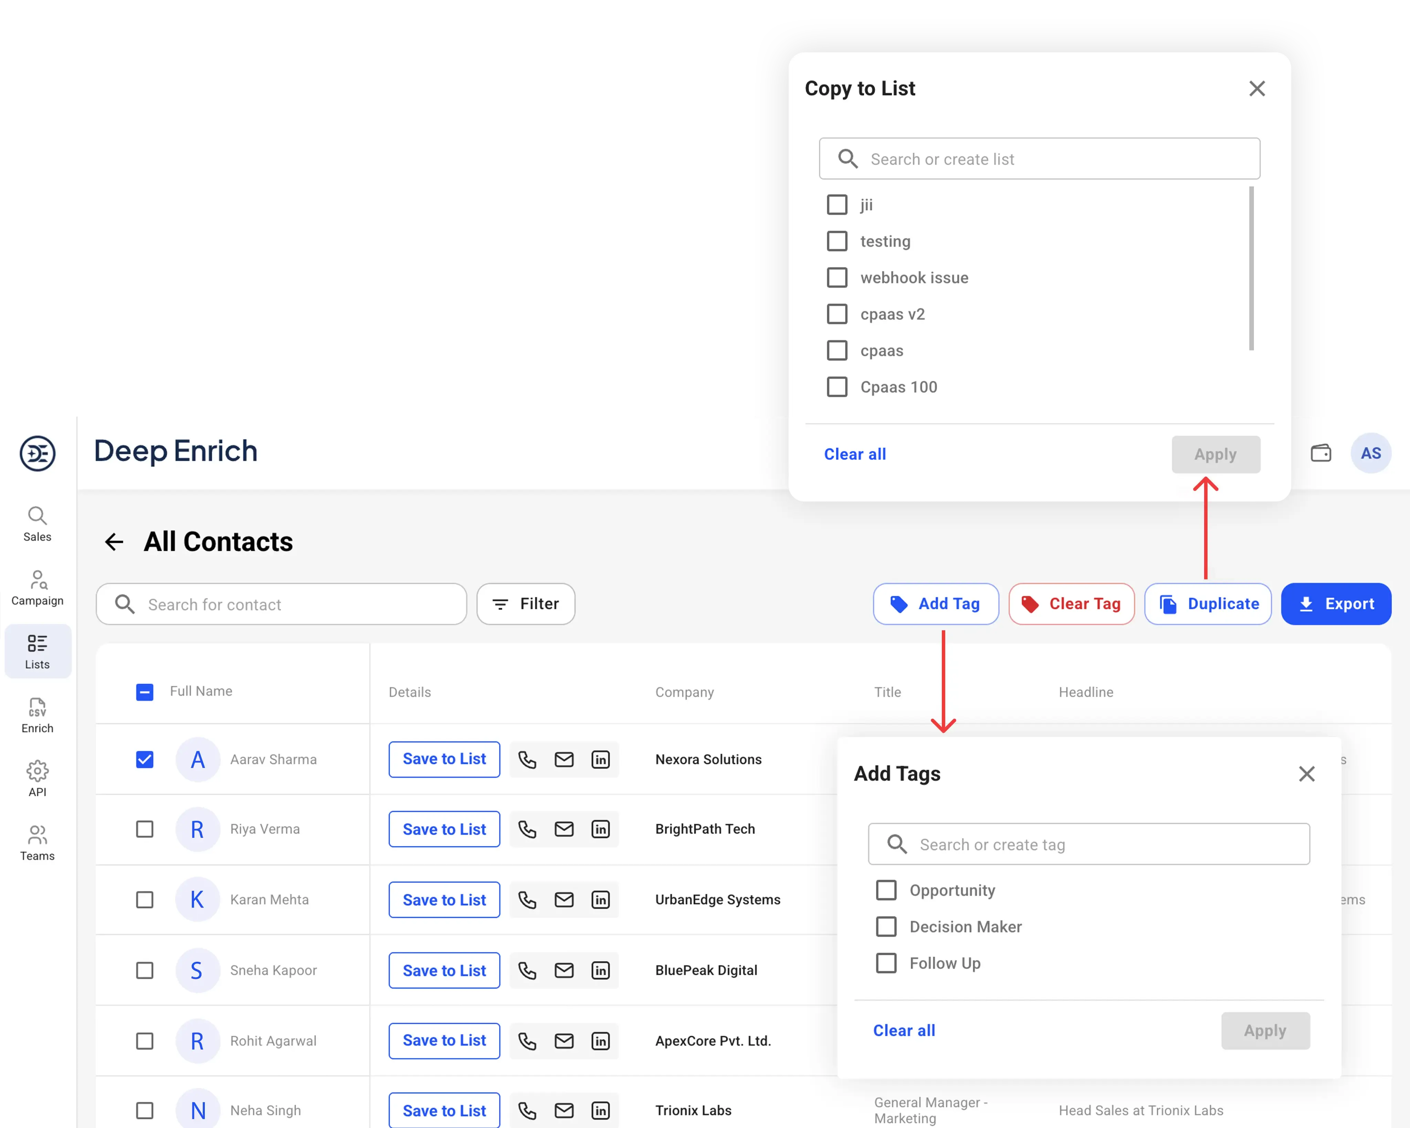Check the Decision Maker tag checkbox
Image resolution: width=1410 pixels, height=1128 pixels.
[886, 927]
